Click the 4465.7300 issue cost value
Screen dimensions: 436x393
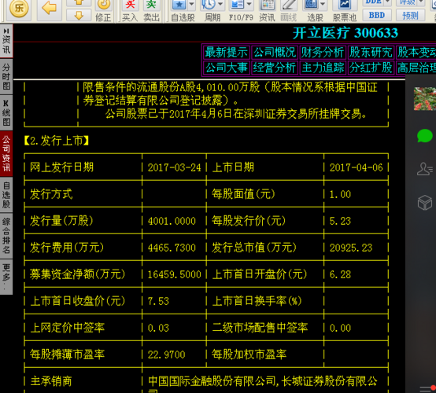coord(172,248)
